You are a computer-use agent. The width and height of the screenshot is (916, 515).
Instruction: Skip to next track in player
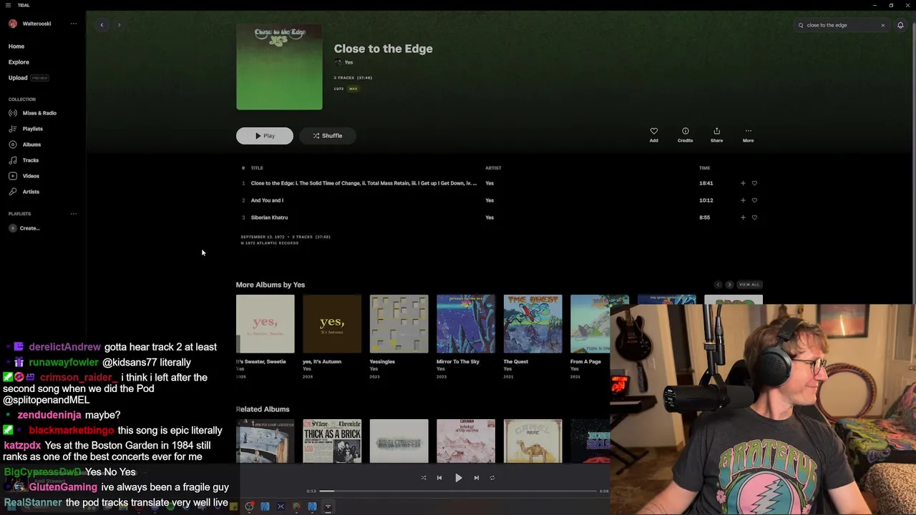coord(476,478)
